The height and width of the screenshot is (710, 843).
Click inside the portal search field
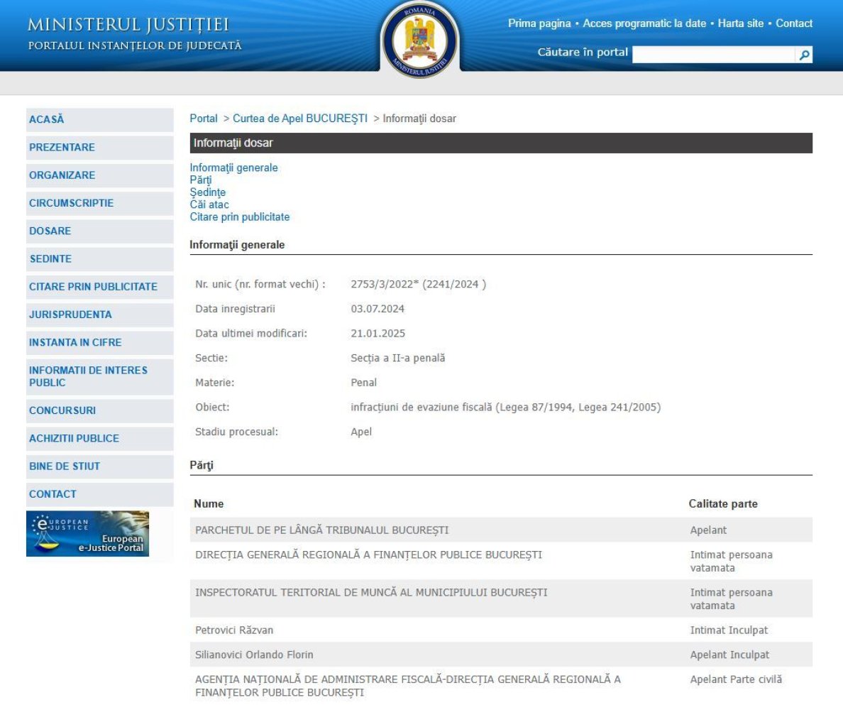tap(712, 55)
